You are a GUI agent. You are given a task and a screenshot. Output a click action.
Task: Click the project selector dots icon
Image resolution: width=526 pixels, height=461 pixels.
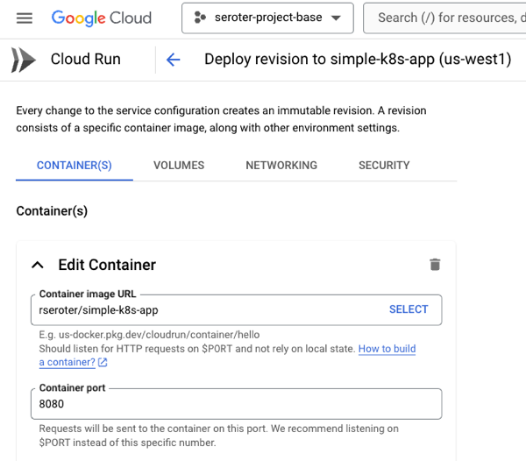pos(200,18)
